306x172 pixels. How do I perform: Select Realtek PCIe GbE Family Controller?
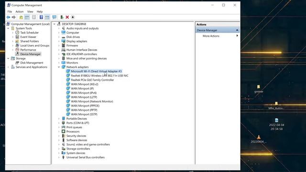(x=92, y=80)
